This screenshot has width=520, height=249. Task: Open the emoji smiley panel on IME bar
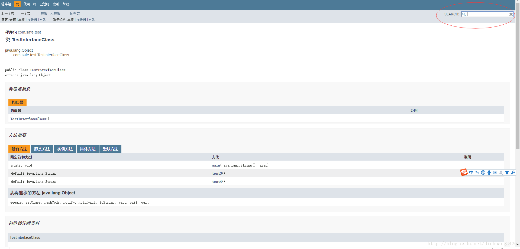pos(483,172)
